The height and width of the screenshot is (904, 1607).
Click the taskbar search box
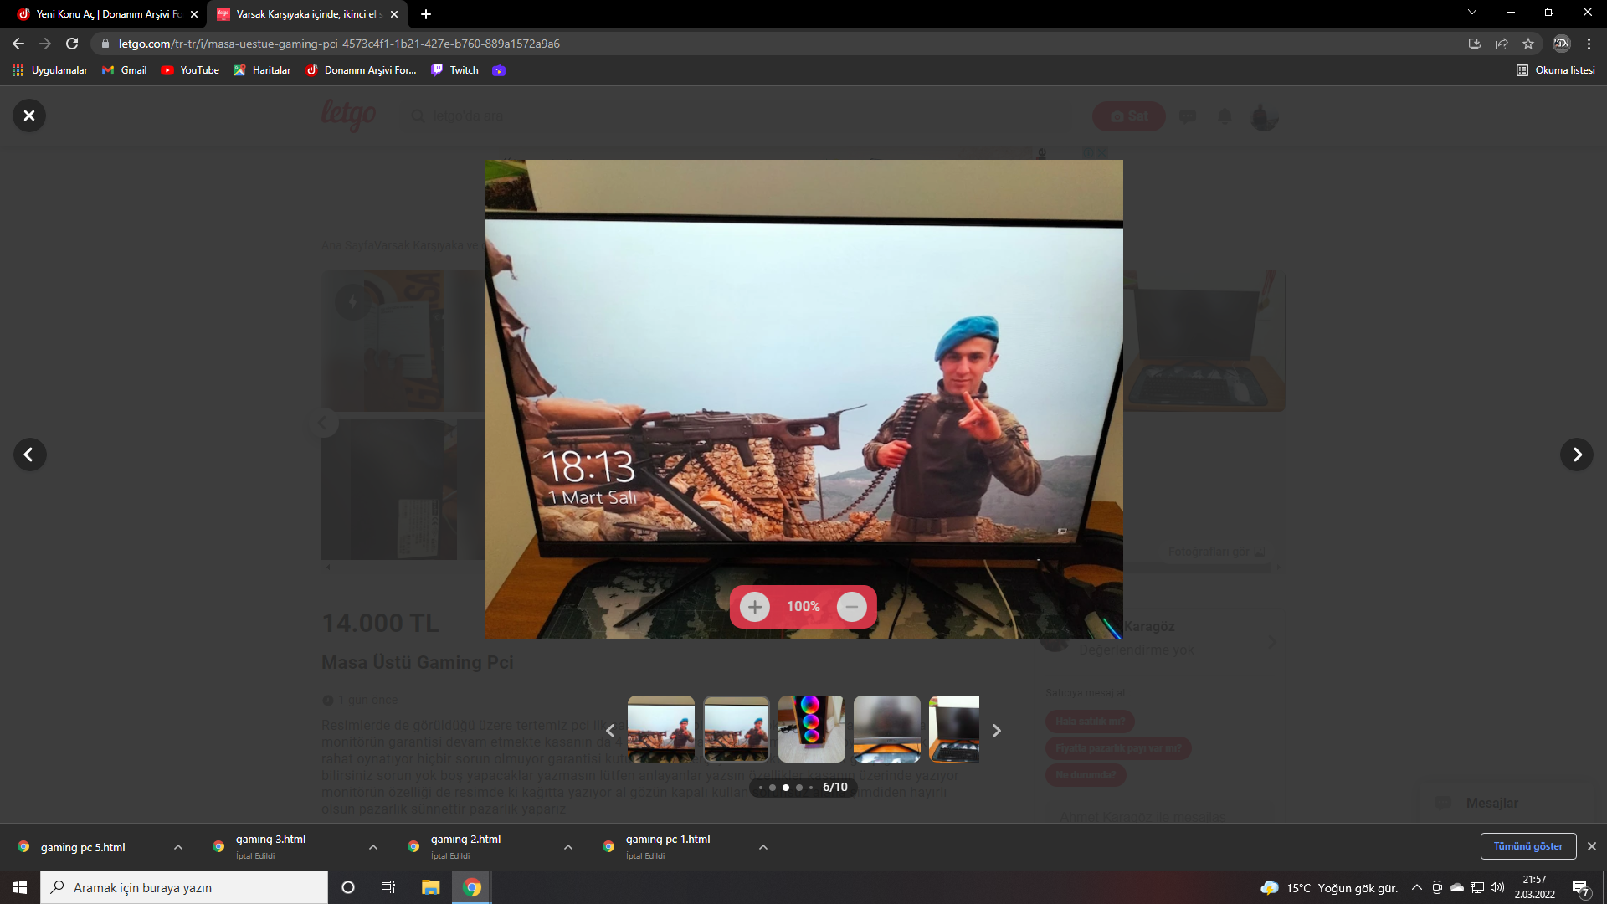click(184, 887)
